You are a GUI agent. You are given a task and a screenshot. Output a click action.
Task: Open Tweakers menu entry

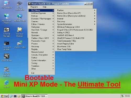click(41, 66)
